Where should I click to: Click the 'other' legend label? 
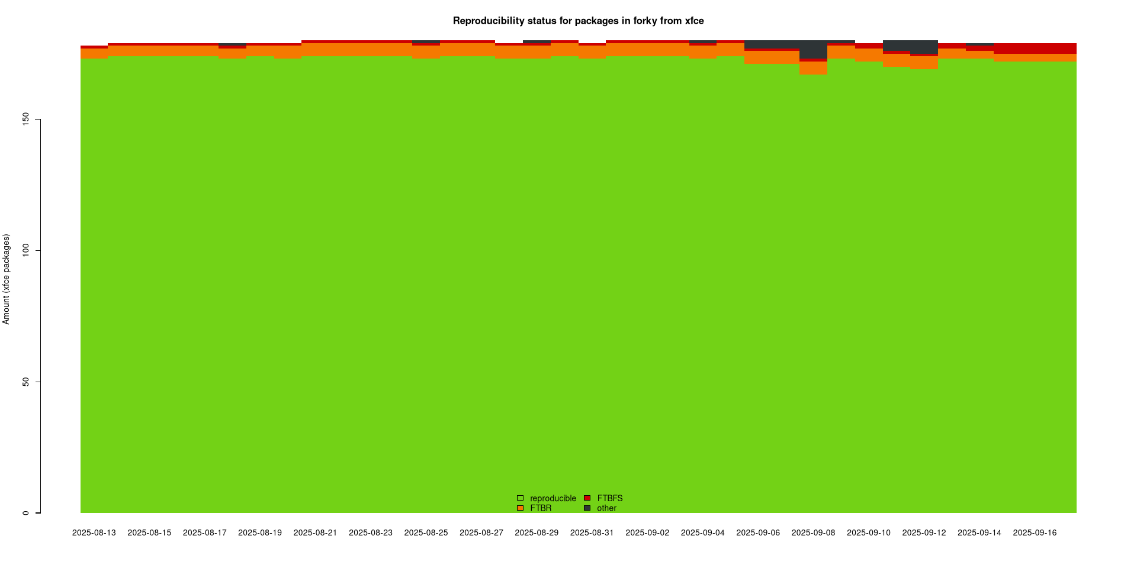(x=606, y=508)
